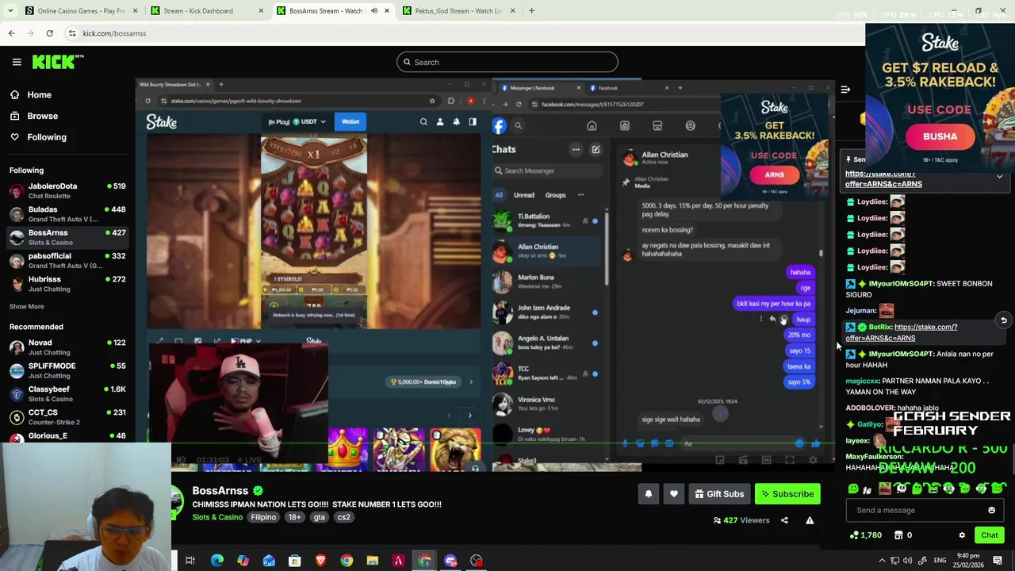Switch to Online Casino Games tab

[81, 11]
